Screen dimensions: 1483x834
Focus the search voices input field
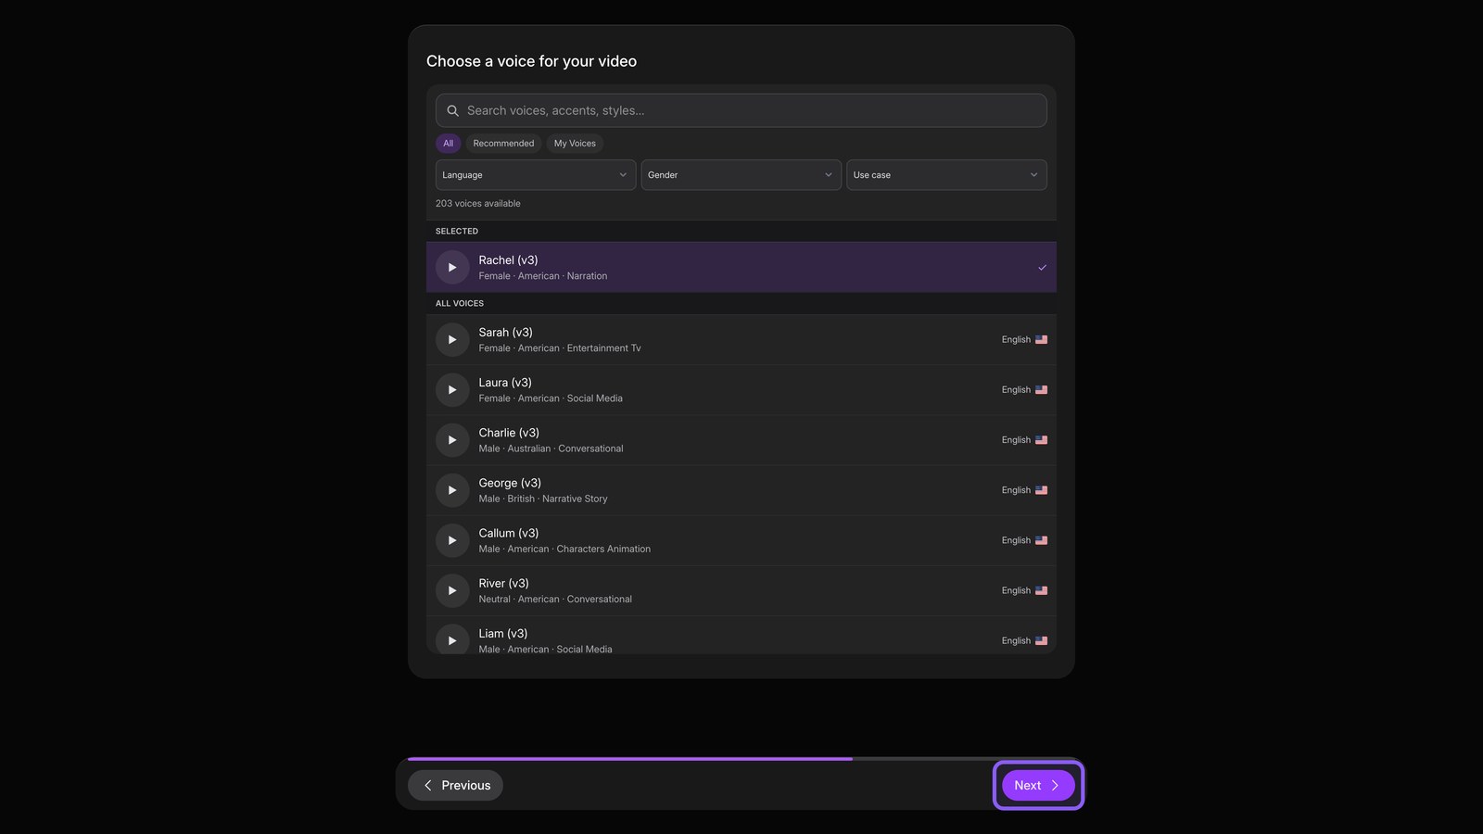tap(741, 110)
